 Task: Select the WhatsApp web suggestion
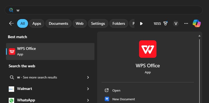click(50, 100)
